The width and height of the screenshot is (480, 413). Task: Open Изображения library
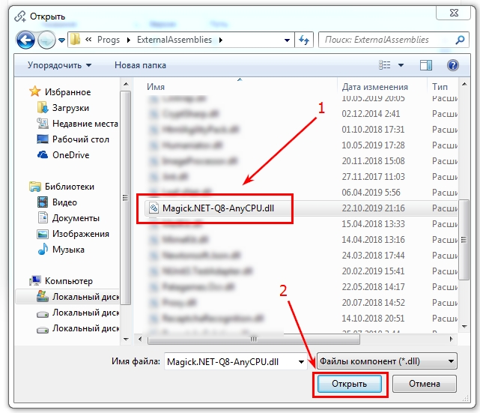(x=81, y=234)
